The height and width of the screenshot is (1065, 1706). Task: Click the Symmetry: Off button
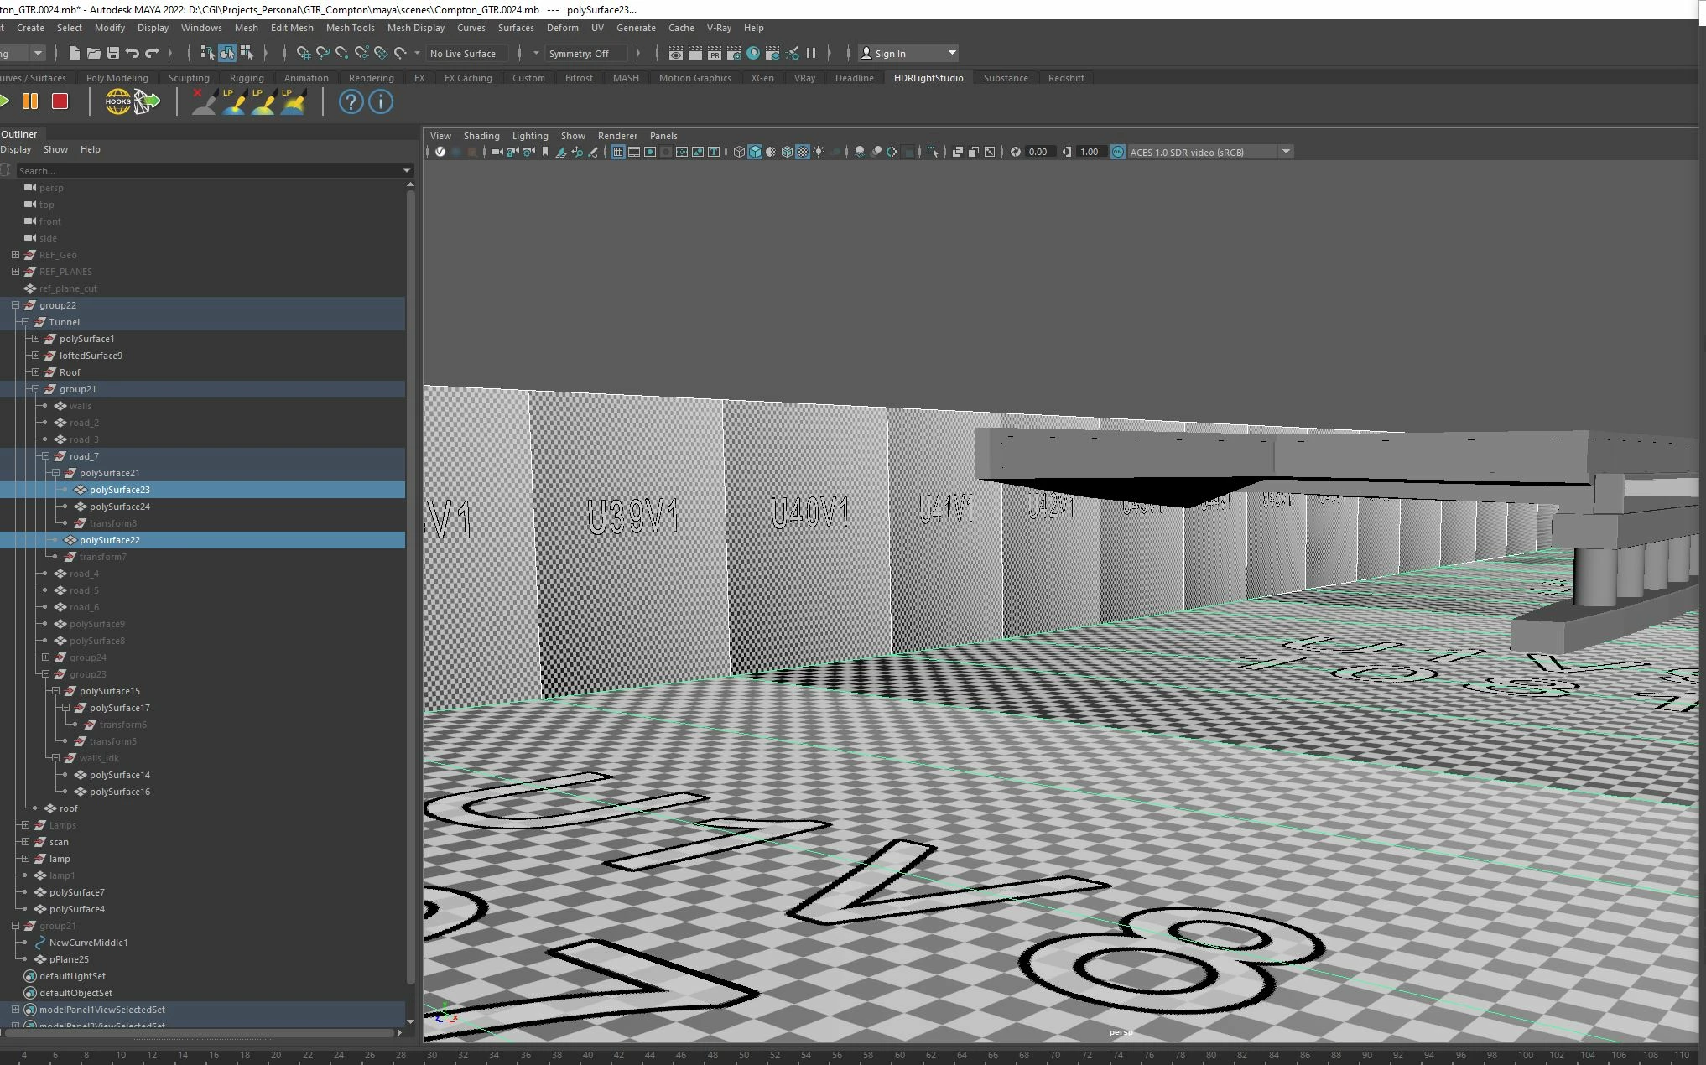coord(579,53)
